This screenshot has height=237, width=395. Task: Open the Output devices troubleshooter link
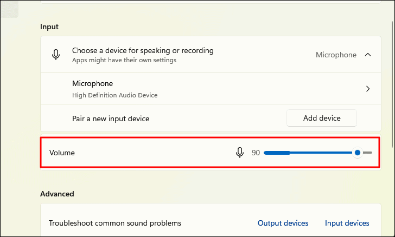point(283,223)
